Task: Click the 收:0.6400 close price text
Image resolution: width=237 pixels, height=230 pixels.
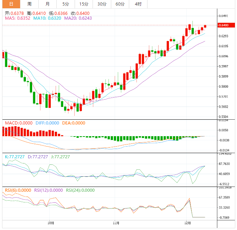Action: pyautogui.click(x=80, y=13)
